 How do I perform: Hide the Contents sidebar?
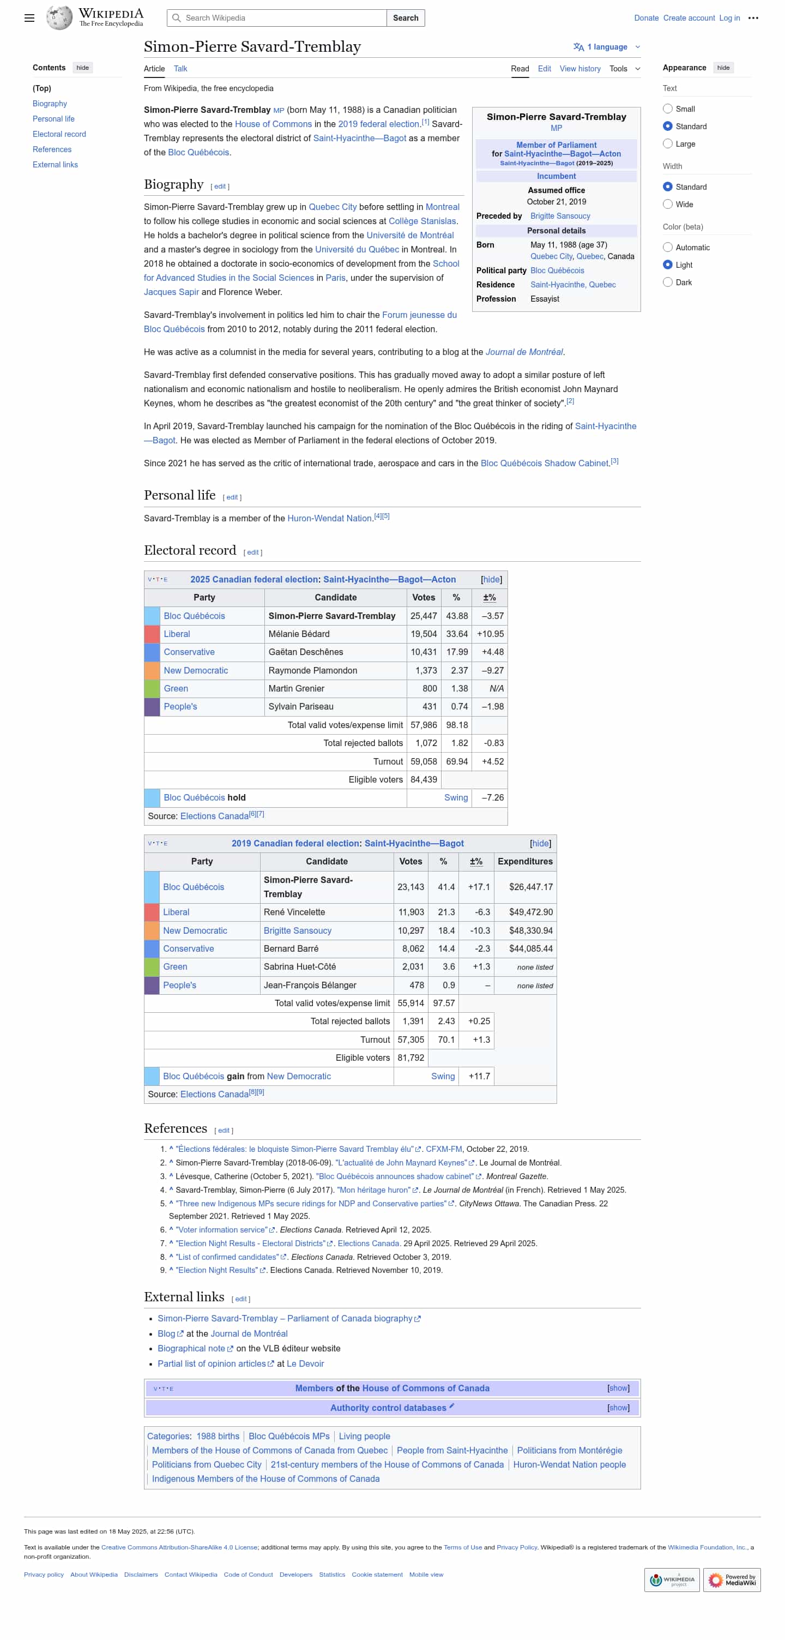pyautogui.click(x=83, y=68)
